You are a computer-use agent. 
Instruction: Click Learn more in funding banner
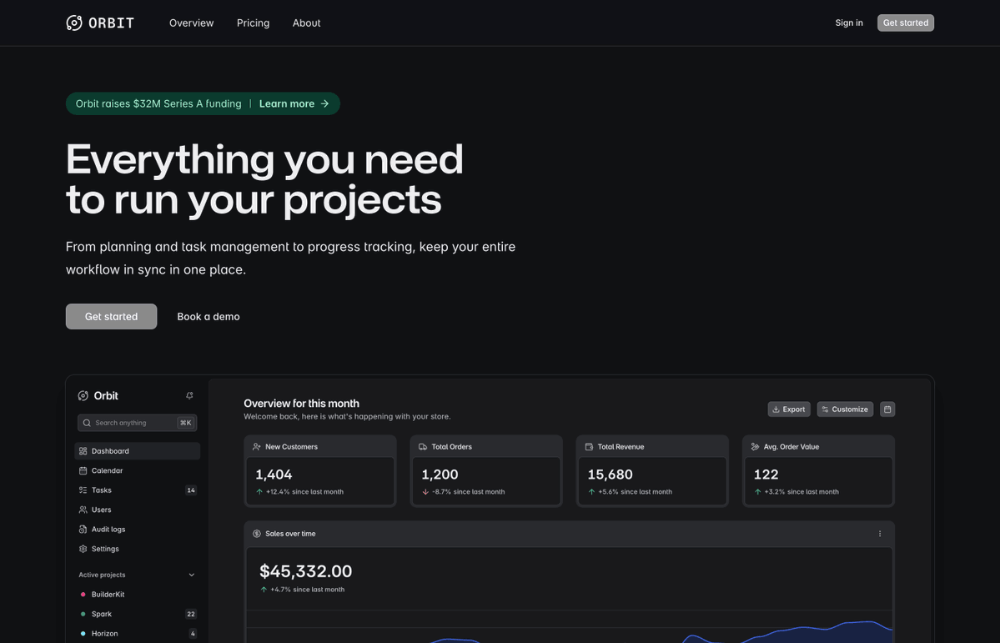coord(286,103)
